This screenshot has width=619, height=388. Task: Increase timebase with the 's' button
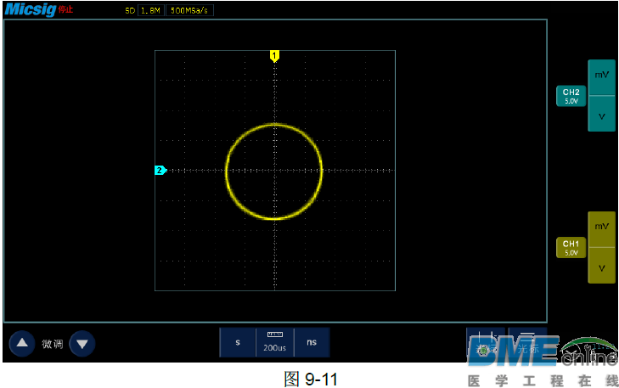238,342
